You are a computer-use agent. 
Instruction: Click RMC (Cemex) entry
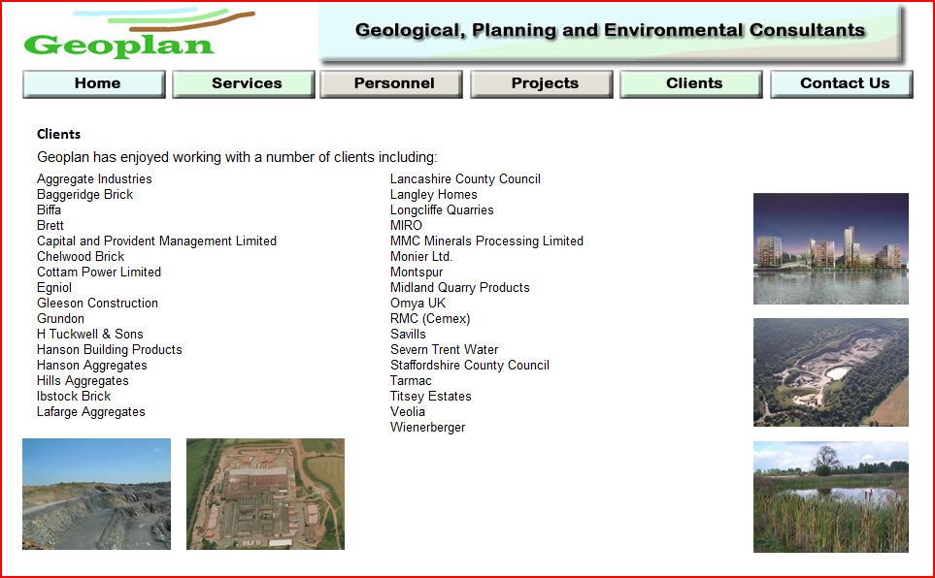pos(430,318)
